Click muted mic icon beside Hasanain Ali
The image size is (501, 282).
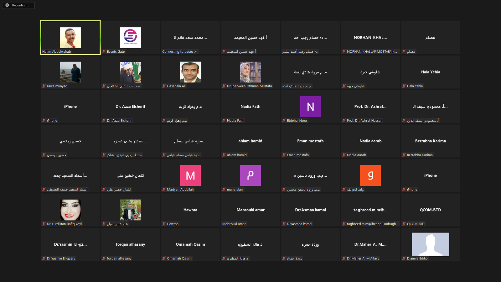tap(164, 86)
